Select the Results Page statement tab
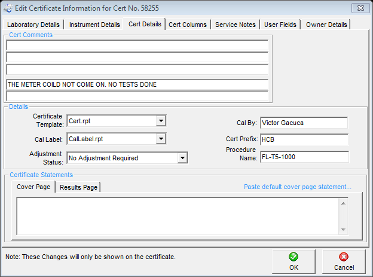Screen dimensions: 373x277 [78, 187]
